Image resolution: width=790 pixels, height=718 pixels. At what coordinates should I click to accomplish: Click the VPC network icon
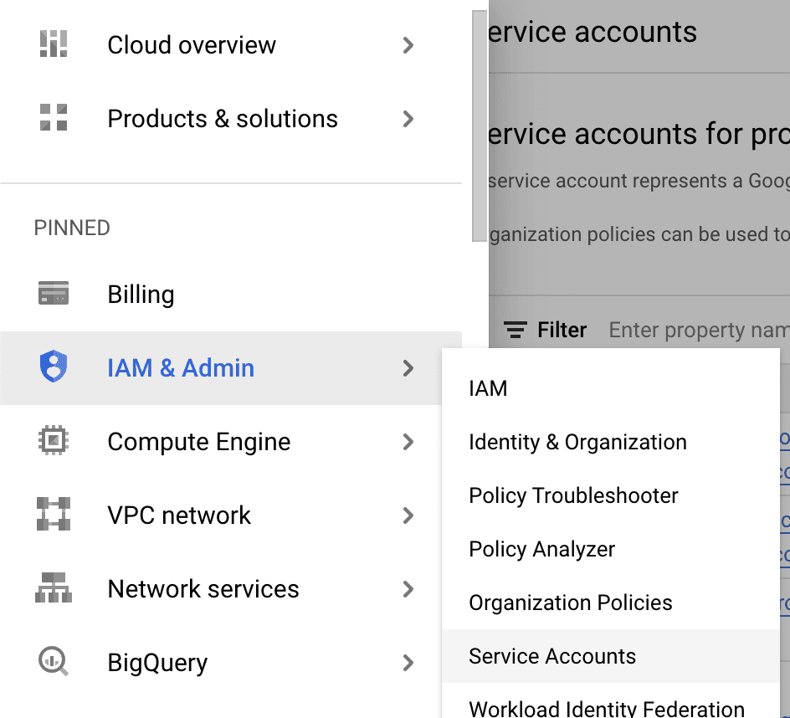pos(54,515)
